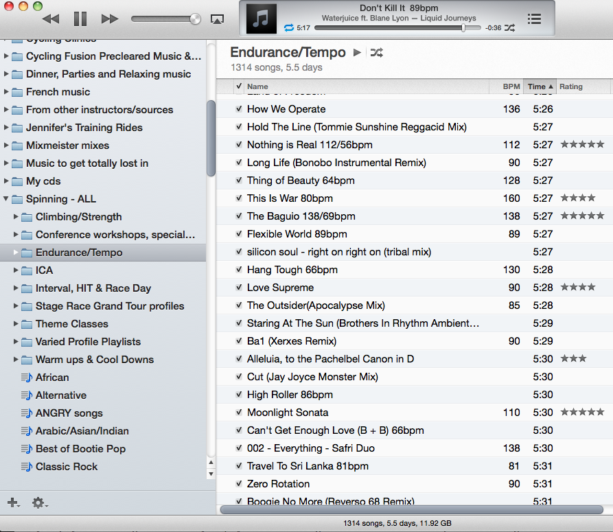Toggle checkbox for Love Supreme
This screenshot has width=613, height=532.
pyautogui.click(x=239, y=288)
